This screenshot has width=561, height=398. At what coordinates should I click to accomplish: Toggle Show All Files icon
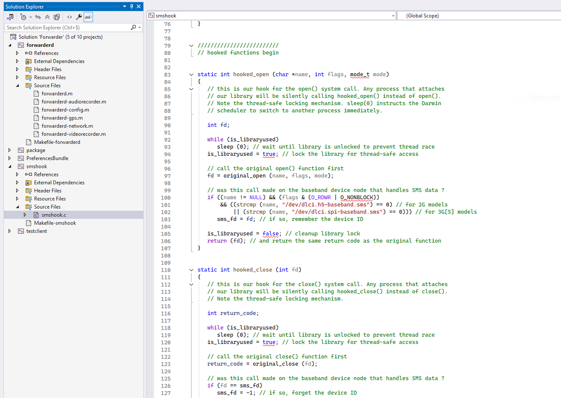[x=57, y=17]
